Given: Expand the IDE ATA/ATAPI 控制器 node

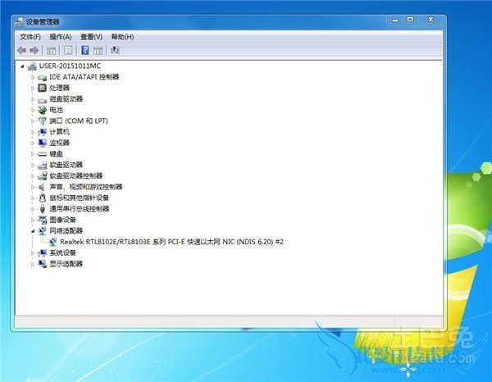Looking at the screenshot, I should [x=33, y=77].
